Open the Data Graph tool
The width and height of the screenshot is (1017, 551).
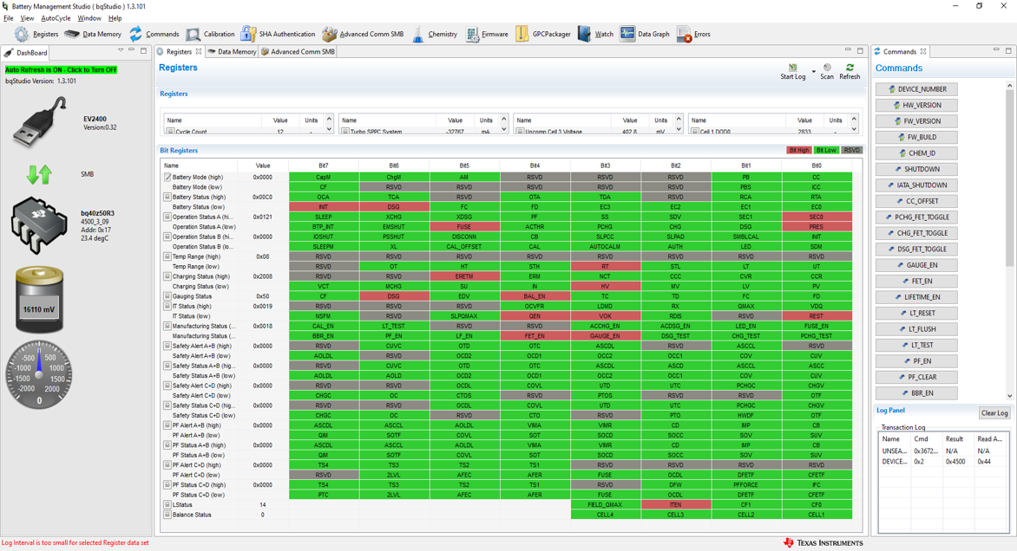pos(644,35)
